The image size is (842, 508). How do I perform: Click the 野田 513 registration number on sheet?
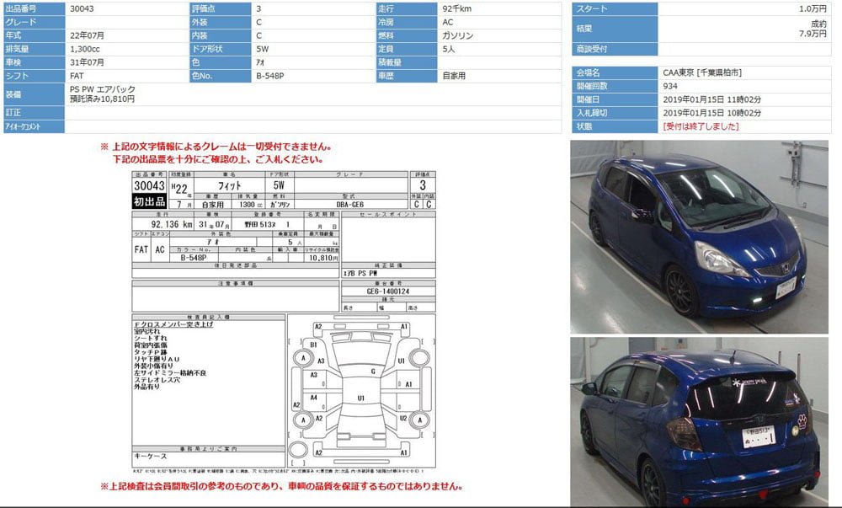point(267,224)
